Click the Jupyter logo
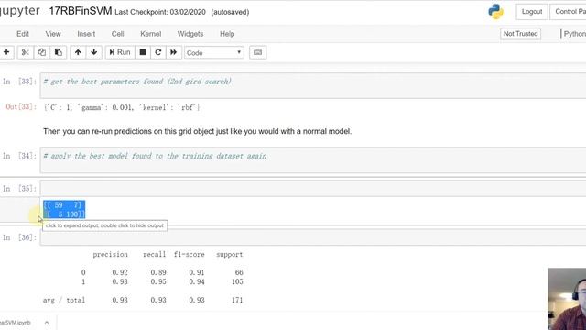 pos(19,11)
